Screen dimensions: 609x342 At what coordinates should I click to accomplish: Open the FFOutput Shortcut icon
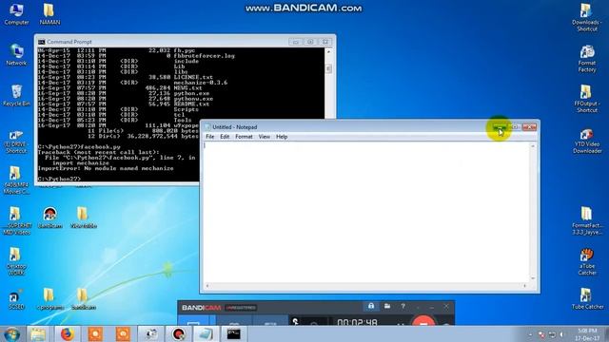pos(587,99)
